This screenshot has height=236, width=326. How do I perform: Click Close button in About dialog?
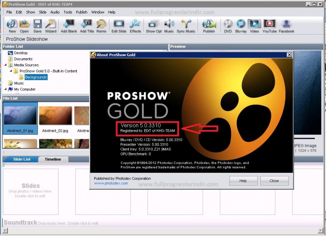[x=274, y=181]
